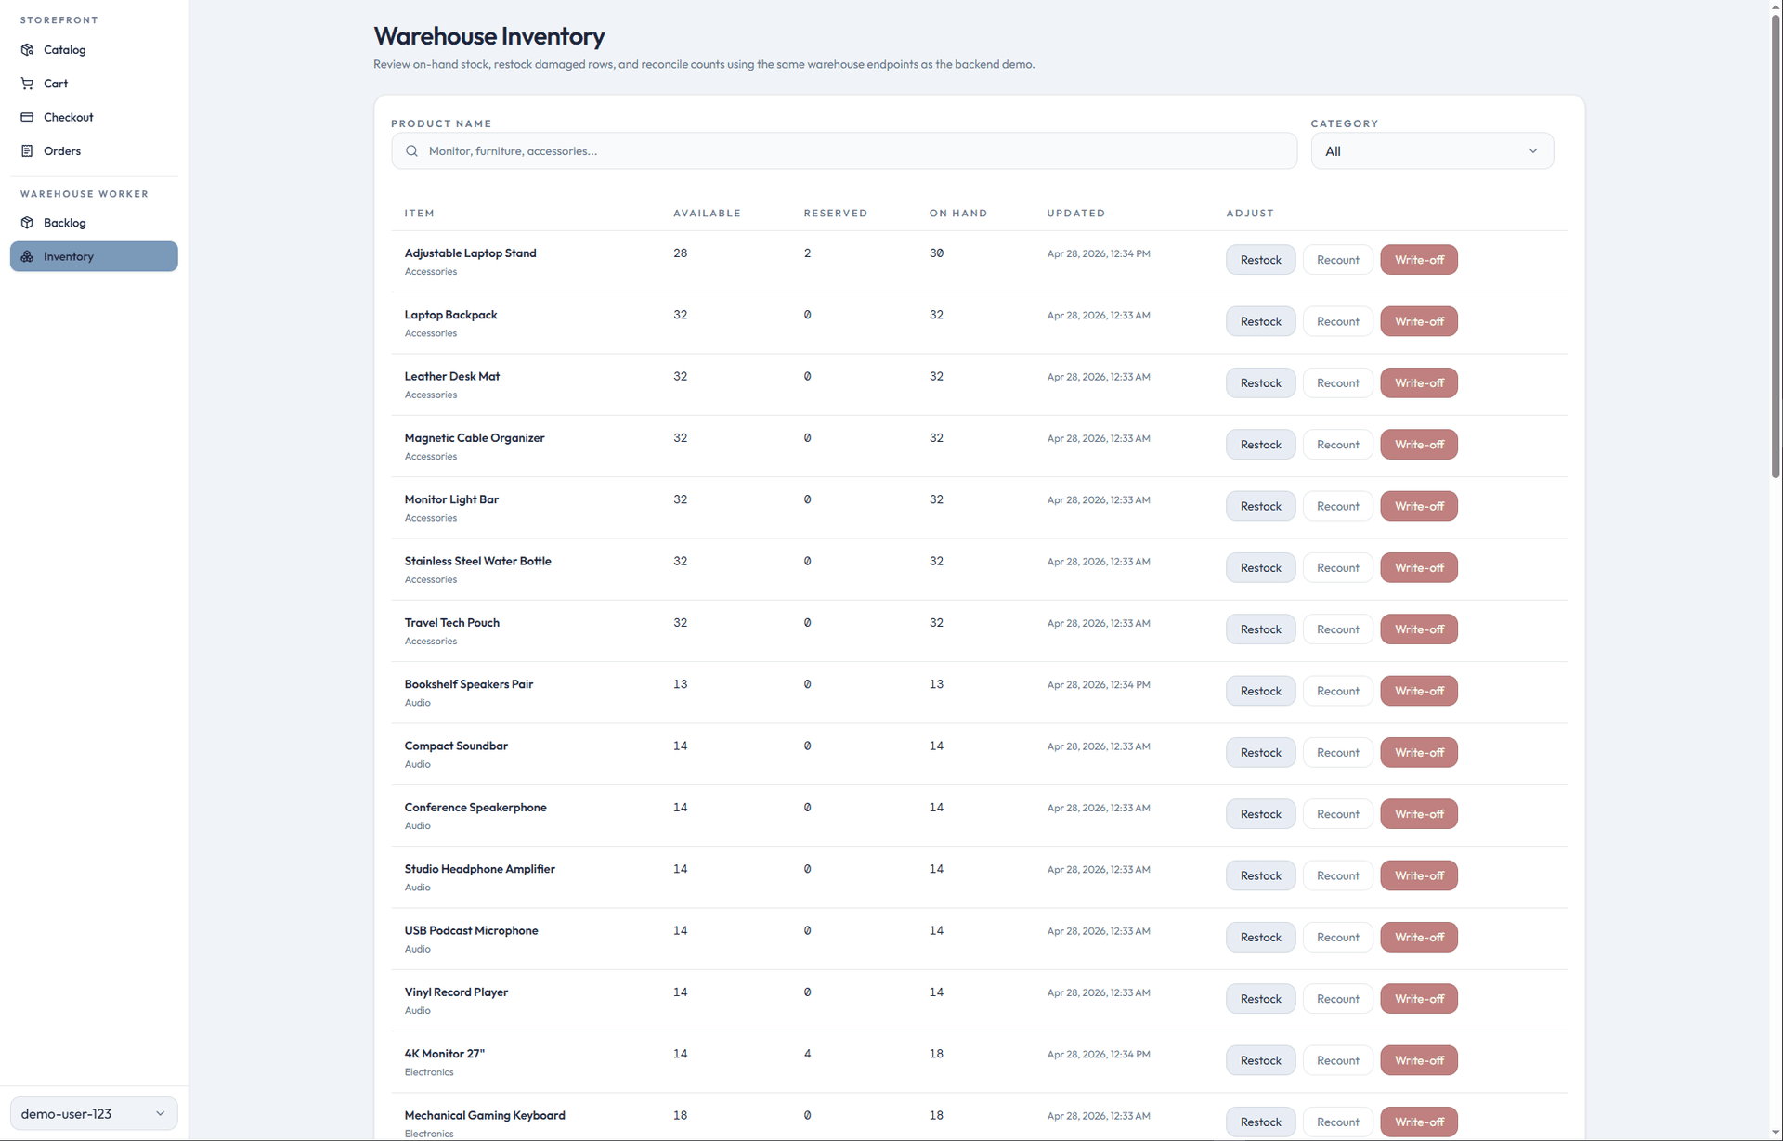Write-off the Bookshelf Speakers Pair
Image resolution: width=1783 pixels, height=1141 pixels.
coord(1418,691)
